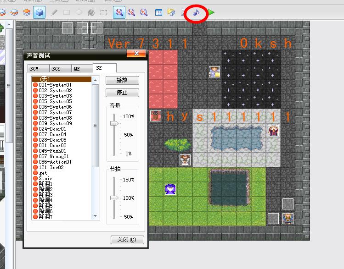Select the second map layer icon
344x269 pixels.
14,12
